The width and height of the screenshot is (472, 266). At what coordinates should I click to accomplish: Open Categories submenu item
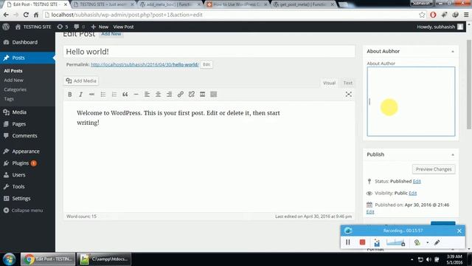click(15, 89)
